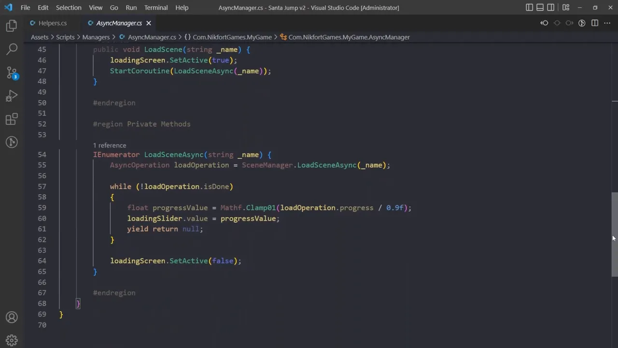
Task: Open the Customize Layout icon
Action: [566, 8]
